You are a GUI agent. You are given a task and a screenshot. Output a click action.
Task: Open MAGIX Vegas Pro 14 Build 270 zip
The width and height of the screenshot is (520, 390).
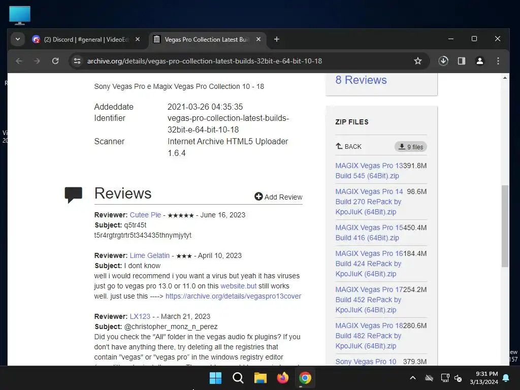[369, 202]
